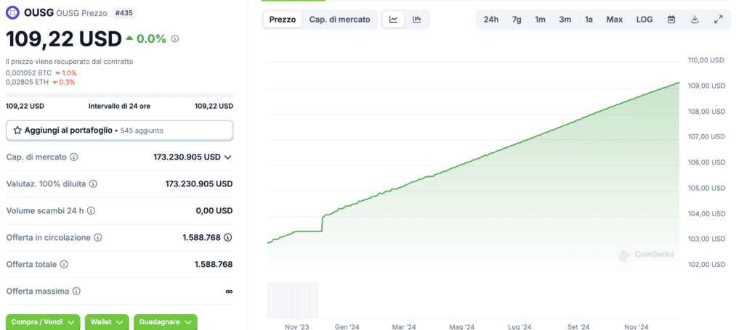744x330 pixels.
Task: Show info for Offerta massima
Action: pos(76,291)
